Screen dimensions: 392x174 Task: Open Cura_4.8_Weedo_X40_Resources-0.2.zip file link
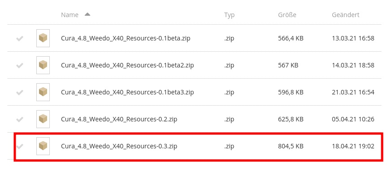(x=119, y=119)
